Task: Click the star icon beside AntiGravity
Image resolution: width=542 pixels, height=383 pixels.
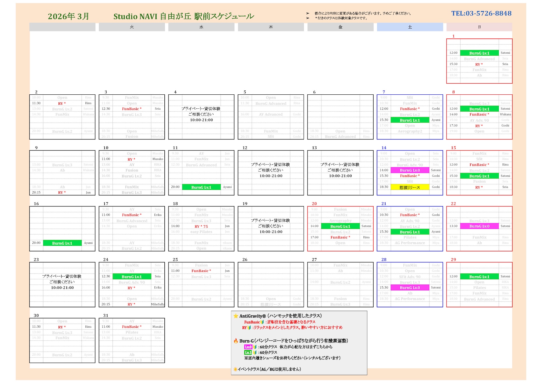Action: point(236,316)
